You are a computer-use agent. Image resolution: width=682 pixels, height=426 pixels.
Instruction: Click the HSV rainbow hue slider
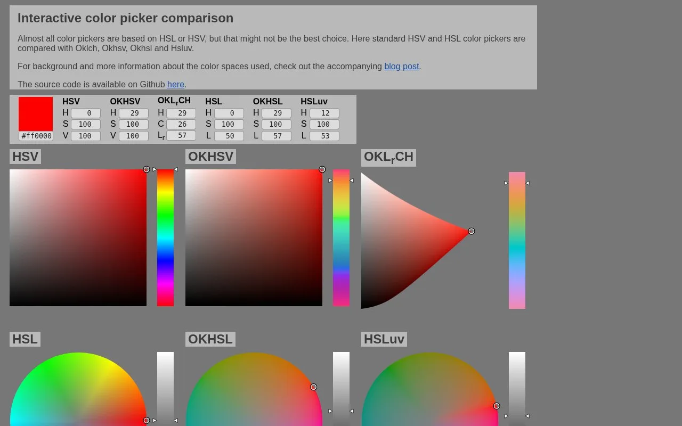point(165,237)
